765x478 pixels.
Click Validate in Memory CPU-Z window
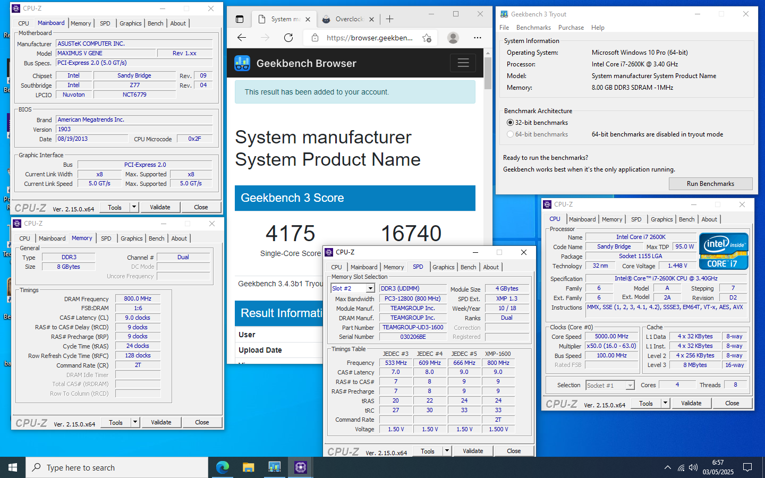[x=161, y=422]
